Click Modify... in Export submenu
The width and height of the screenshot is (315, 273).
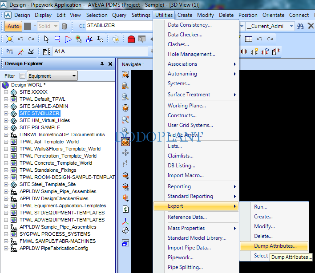[x=274, y=226]
